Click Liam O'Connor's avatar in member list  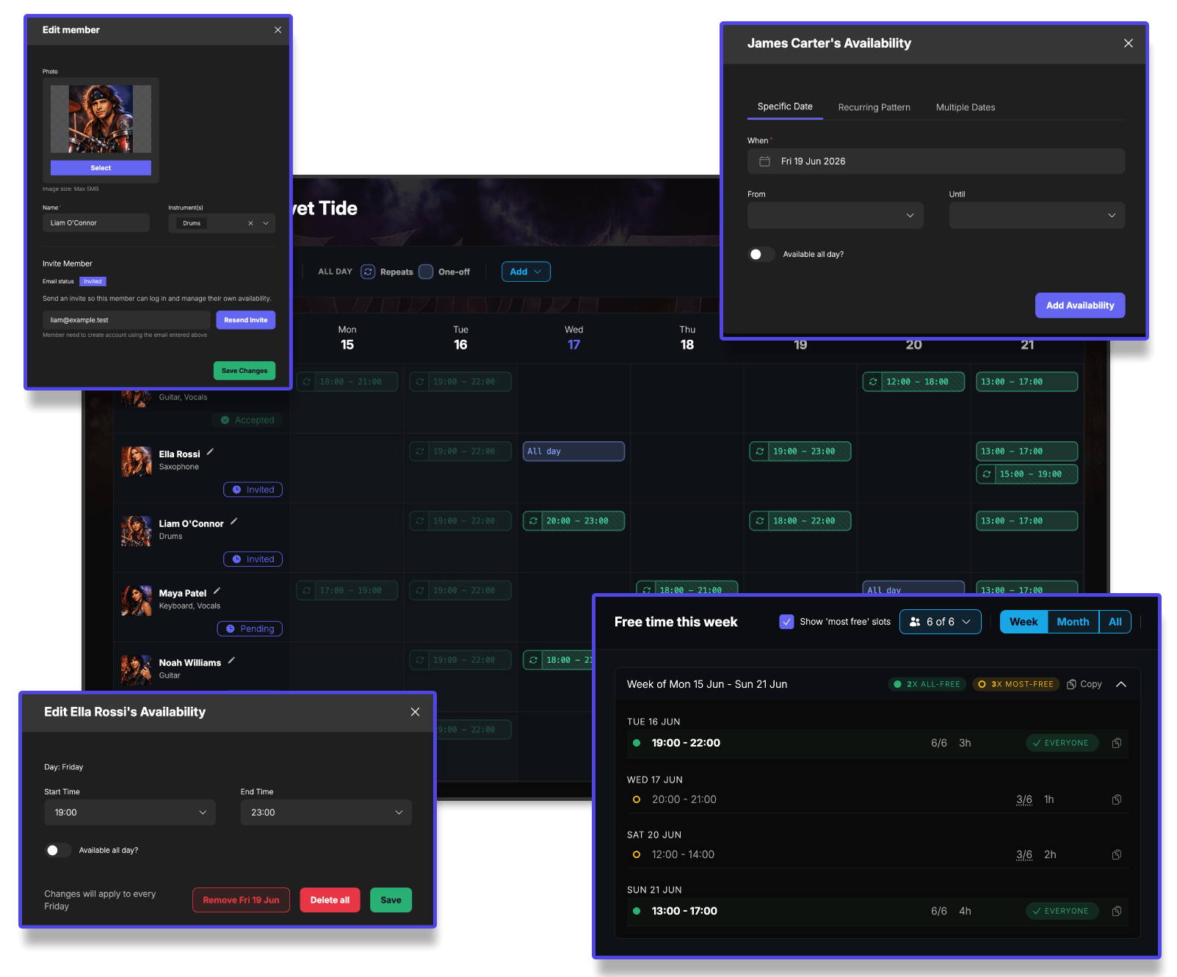(x=137, y=531)
